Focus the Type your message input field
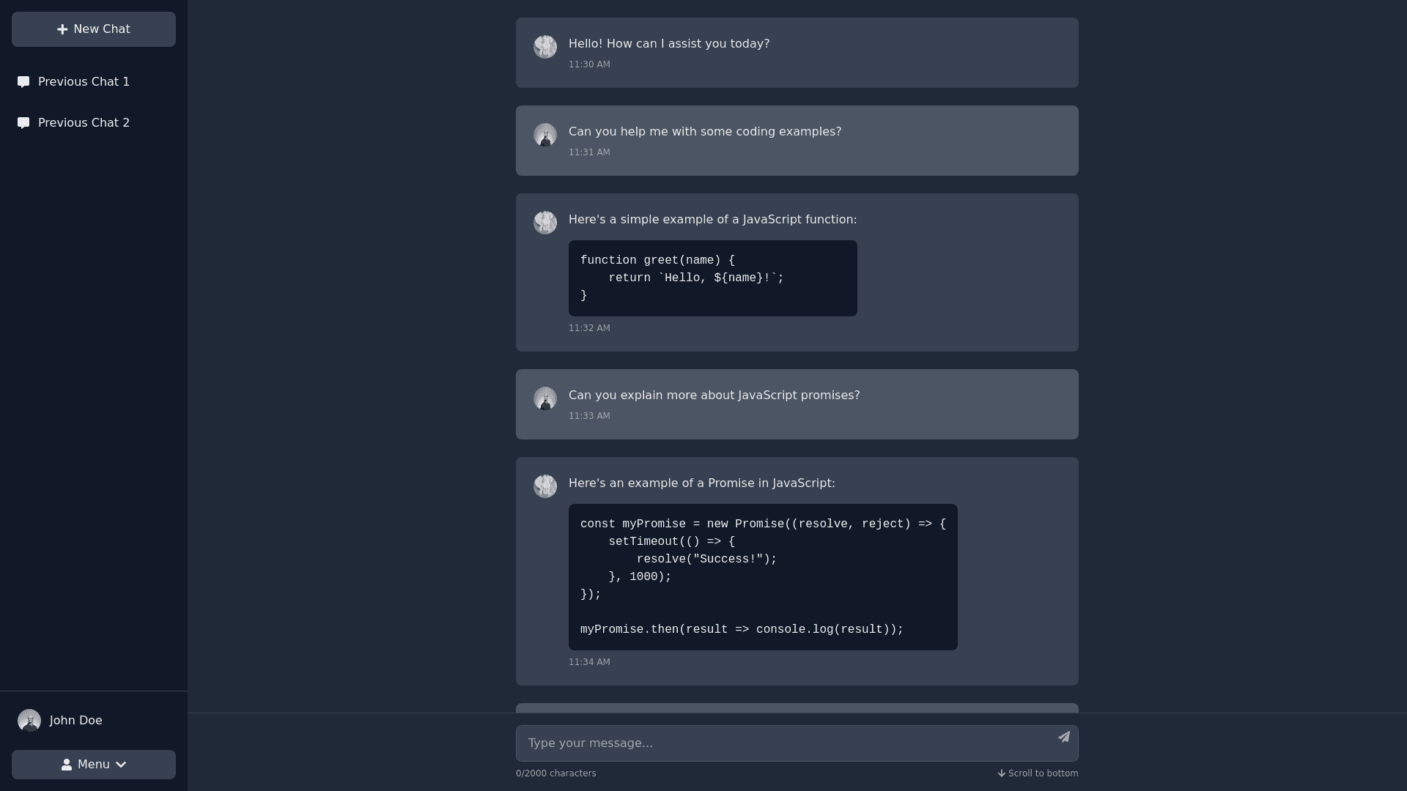Viewport: 1407px width, 791px height. 784,743
